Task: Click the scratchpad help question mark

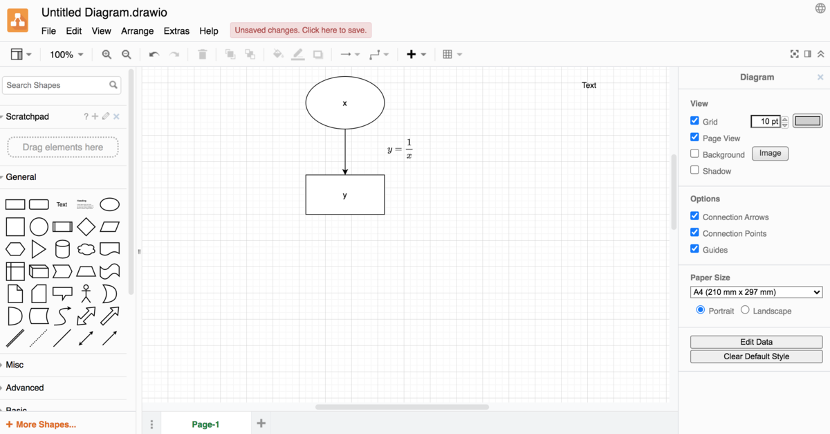Action: point(86,116)
